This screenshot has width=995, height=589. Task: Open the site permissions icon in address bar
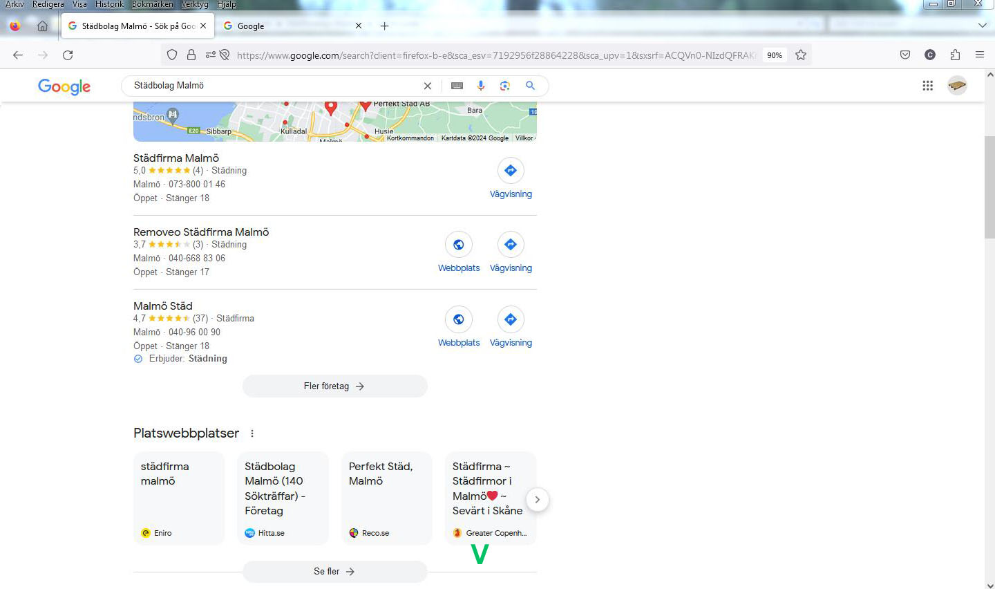(x=210, y=55)
